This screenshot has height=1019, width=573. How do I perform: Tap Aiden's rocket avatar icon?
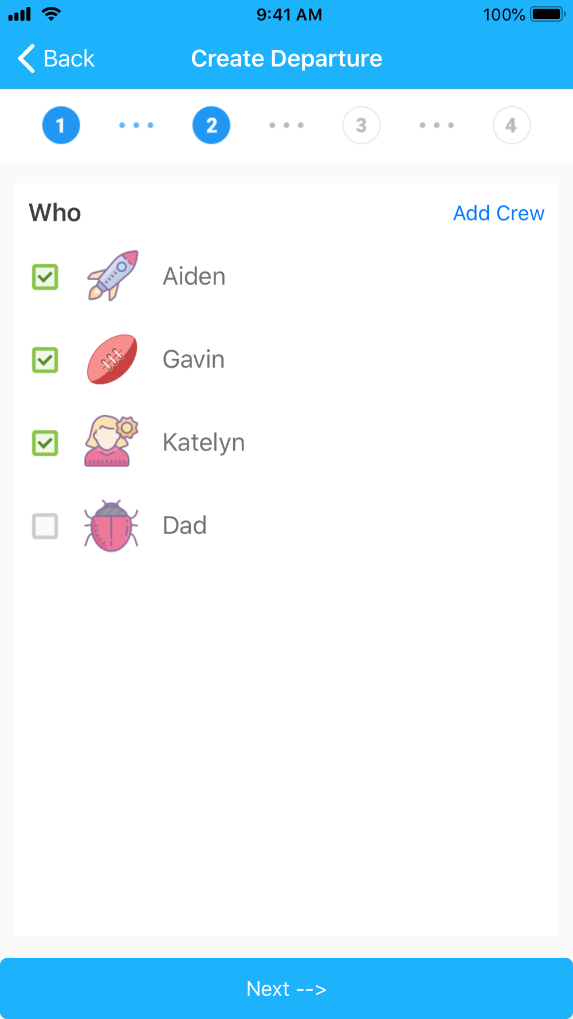pyautogui.click(x=112, y=276)
